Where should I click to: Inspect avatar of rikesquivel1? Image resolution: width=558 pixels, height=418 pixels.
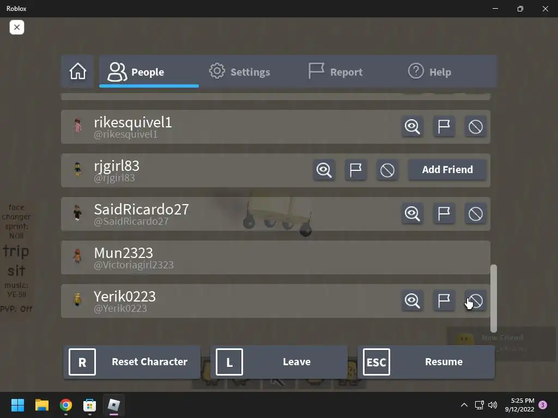pyautogui.click(x=412, y=126)
